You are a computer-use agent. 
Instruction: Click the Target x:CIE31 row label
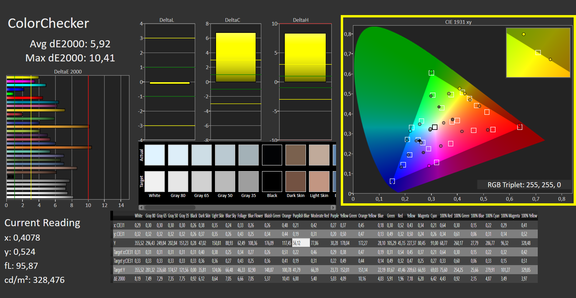(x=123, y=252)
